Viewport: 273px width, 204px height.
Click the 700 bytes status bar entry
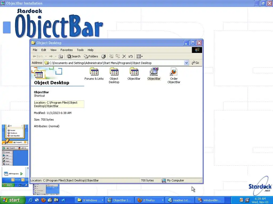[147, 180]
